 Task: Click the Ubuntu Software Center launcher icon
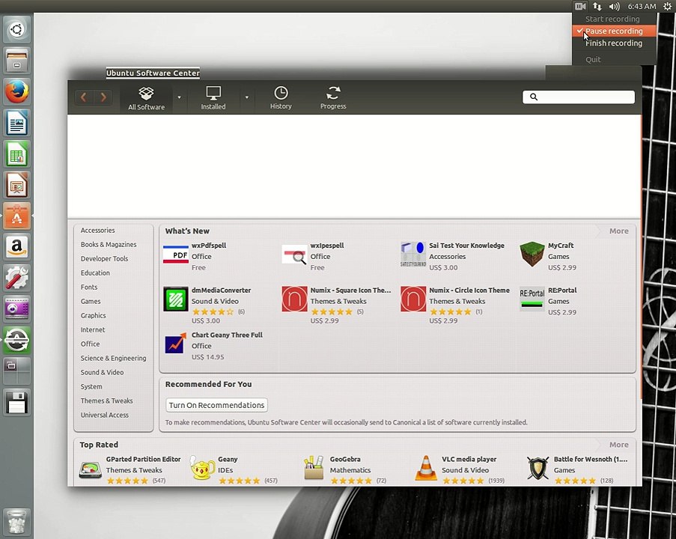(x=16, y=216)
